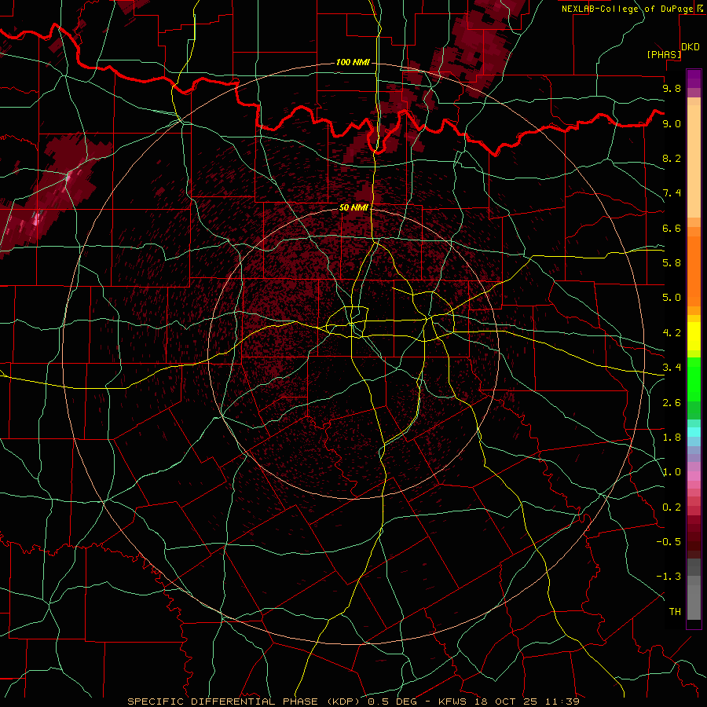Click the -0.5 value on the color scale
707x707 pixels.
click(669, 542)
